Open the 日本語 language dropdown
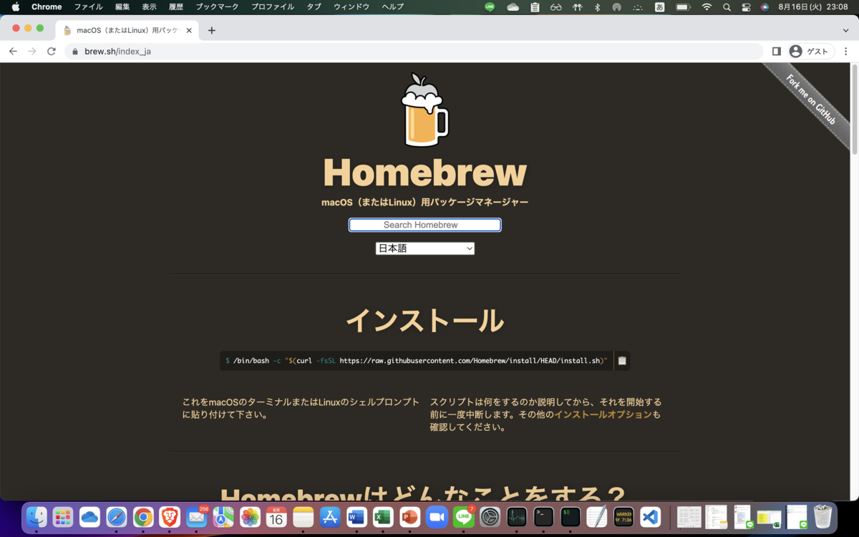This screenshot has width=859, height=537. (424, 248)
